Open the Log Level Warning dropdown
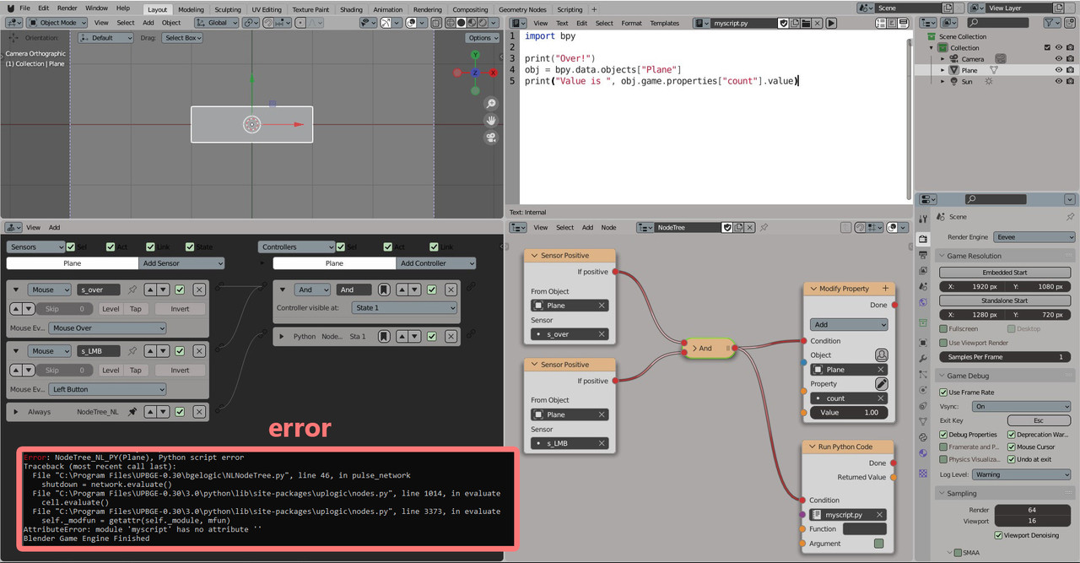This screenshot has width=1080, height=563. point(1022,474)
